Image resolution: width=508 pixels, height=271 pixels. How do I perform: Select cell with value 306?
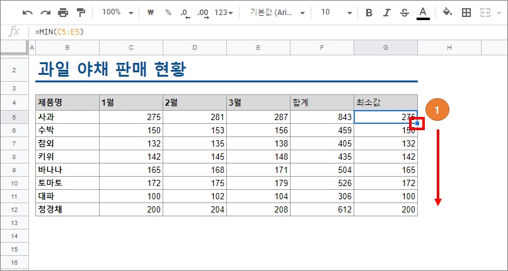321,196
